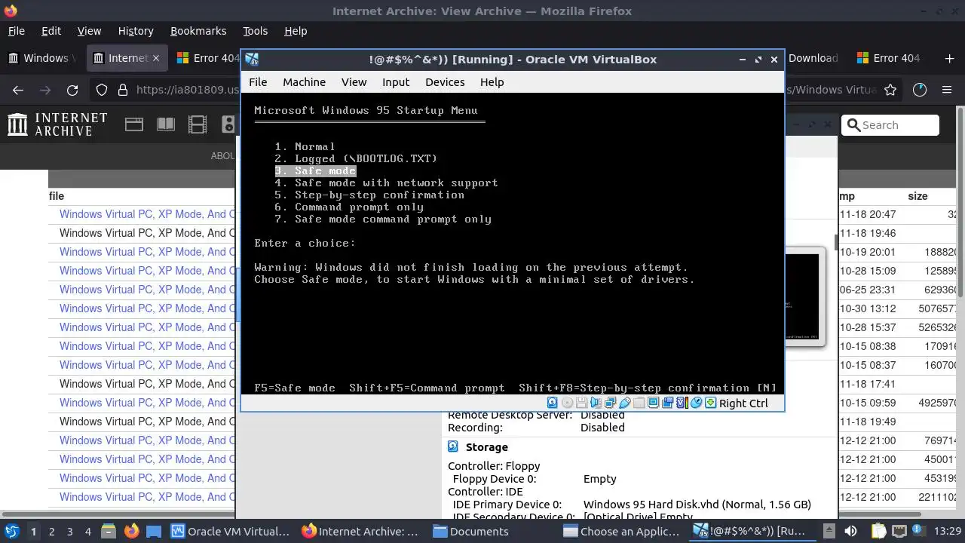
Task: Reload the Firefox page
Action: point(72,90)
